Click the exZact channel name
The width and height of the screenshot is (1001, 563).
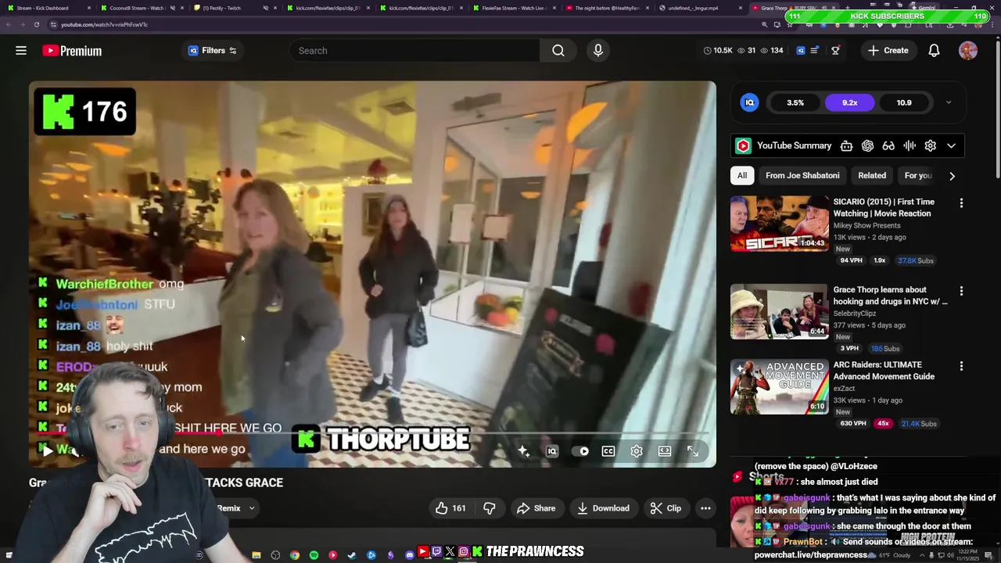(844, 389)
